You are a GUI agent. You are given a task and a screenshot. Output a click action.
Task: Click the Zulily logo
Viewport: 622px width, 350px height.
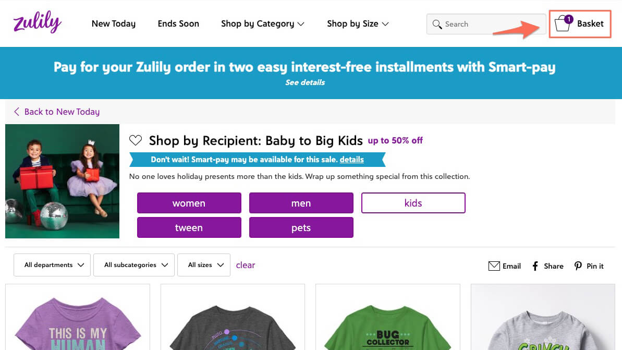[x=38, y=23]
